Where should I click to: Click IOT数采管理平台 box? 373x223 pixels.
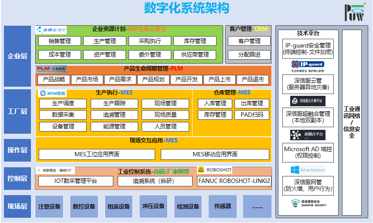pyautogui.click(x=76, y=181)
